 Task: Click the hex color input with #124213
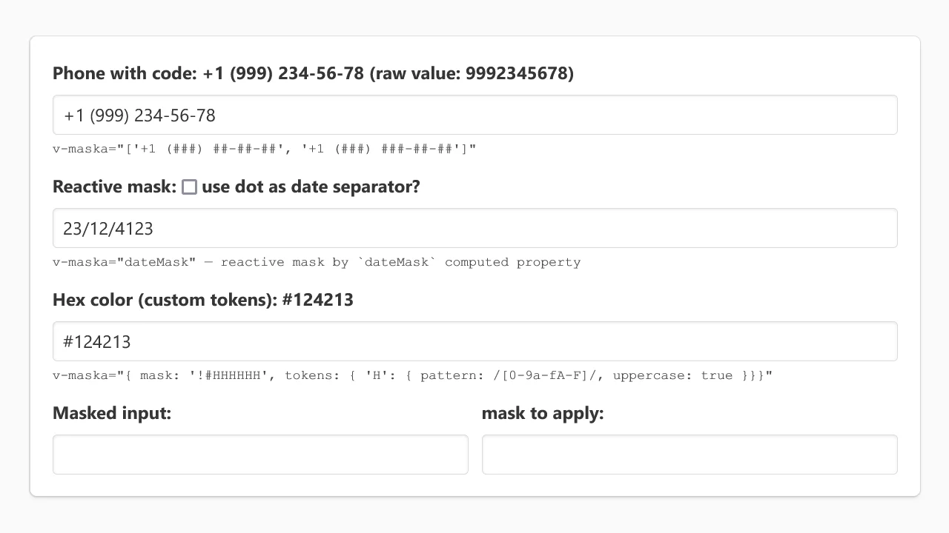474,341
